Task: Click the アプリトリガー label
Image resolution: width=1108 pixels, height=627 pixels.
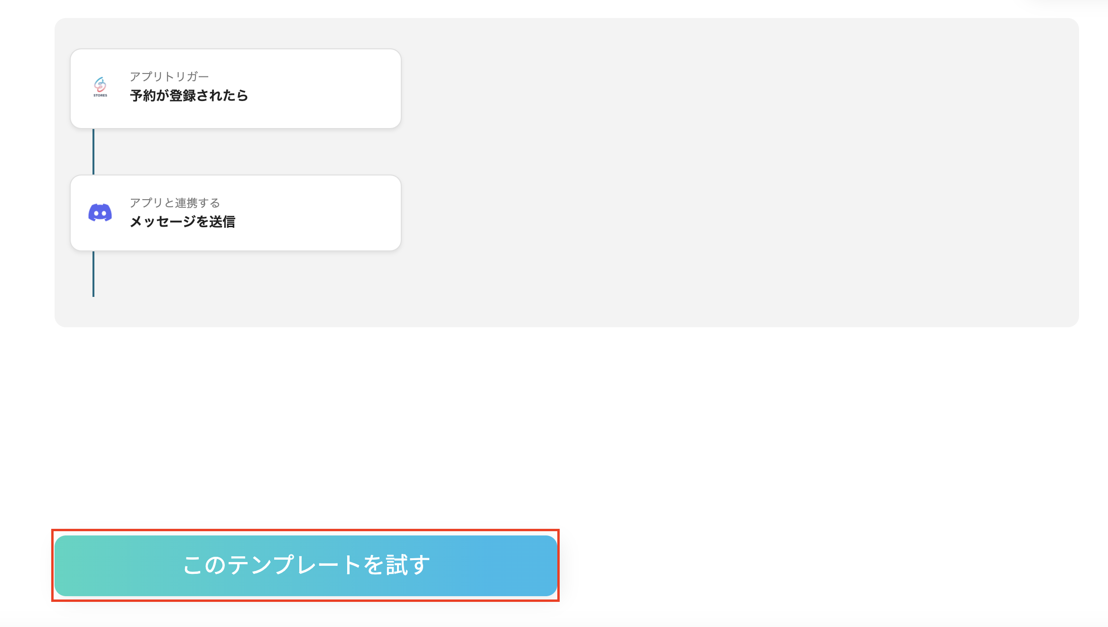Action: point(170,76)
